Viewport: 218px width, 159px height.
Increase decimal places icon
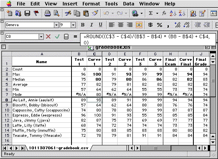point(177,25)
